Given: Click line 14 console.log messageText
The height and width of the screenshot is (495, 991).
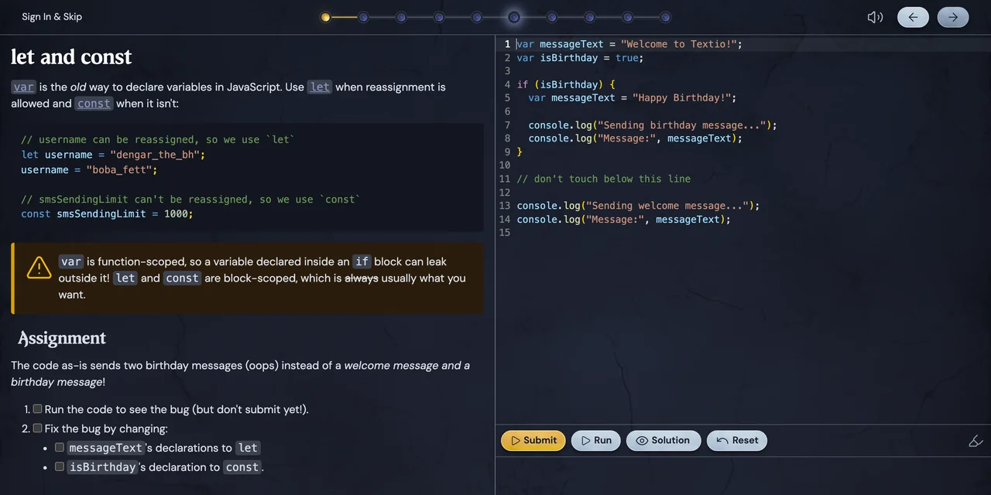Looking at the screenshot, I should pos(624,220).
